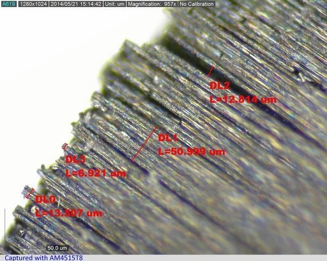Click the 2014/05/21 timestamp label
This screenshot has width=327, height=261.
76,4
